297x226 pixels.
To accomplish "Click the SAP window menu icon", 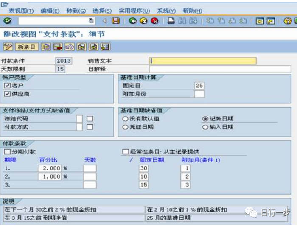I will tap(5, 4).
